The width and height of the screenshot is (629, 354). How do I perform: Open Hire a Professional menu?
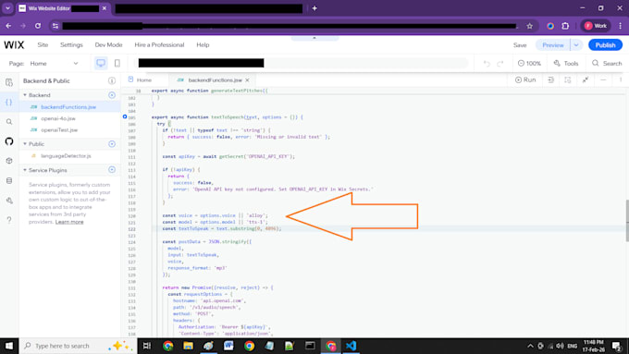click(159, 45)
